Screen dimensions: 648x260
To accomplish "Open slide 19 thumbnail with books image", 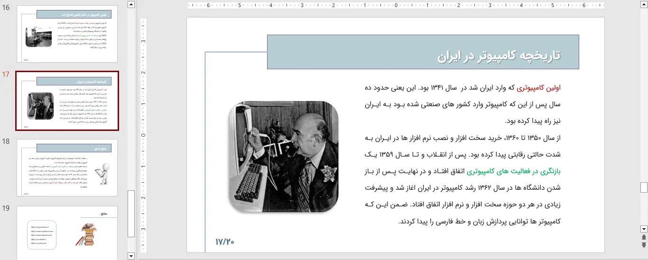I will [67, 232].
